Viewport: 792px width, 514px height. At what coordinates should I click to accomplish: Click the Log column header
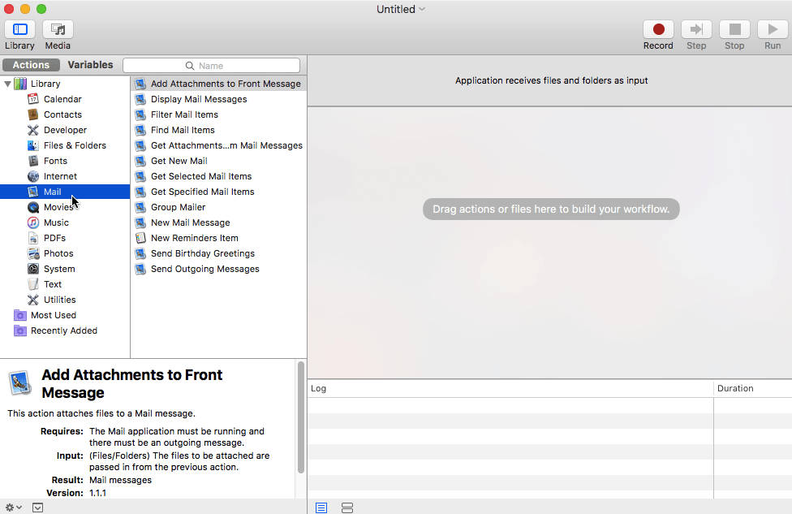coord(510,388)
